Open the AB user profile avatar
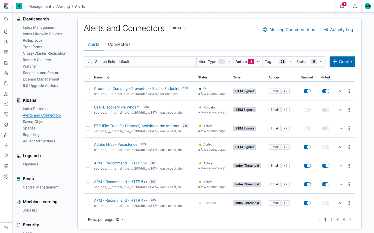The height and width of the screenshot is (233, 374). [x=368, y=6]
